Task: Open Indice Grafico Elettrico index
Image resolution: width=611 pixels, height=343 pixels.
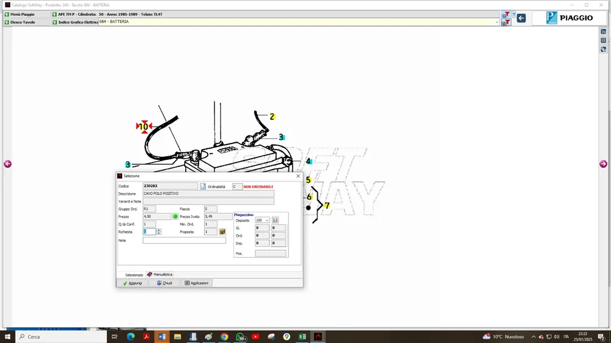Action: [x=75, y=22]
